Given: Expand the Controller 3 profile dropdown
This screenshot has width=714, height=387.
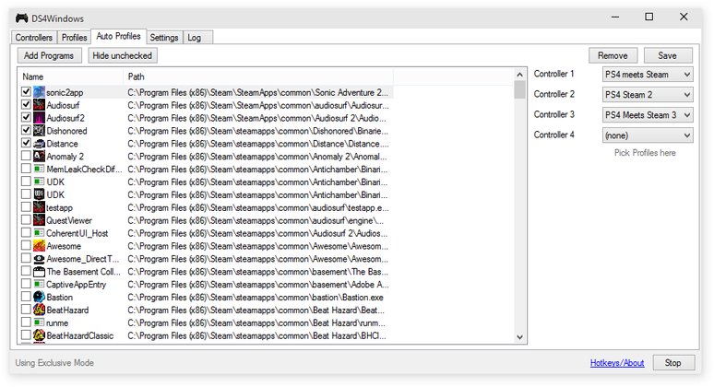Looking at the screenshot, I should click(x=648, y=115).
